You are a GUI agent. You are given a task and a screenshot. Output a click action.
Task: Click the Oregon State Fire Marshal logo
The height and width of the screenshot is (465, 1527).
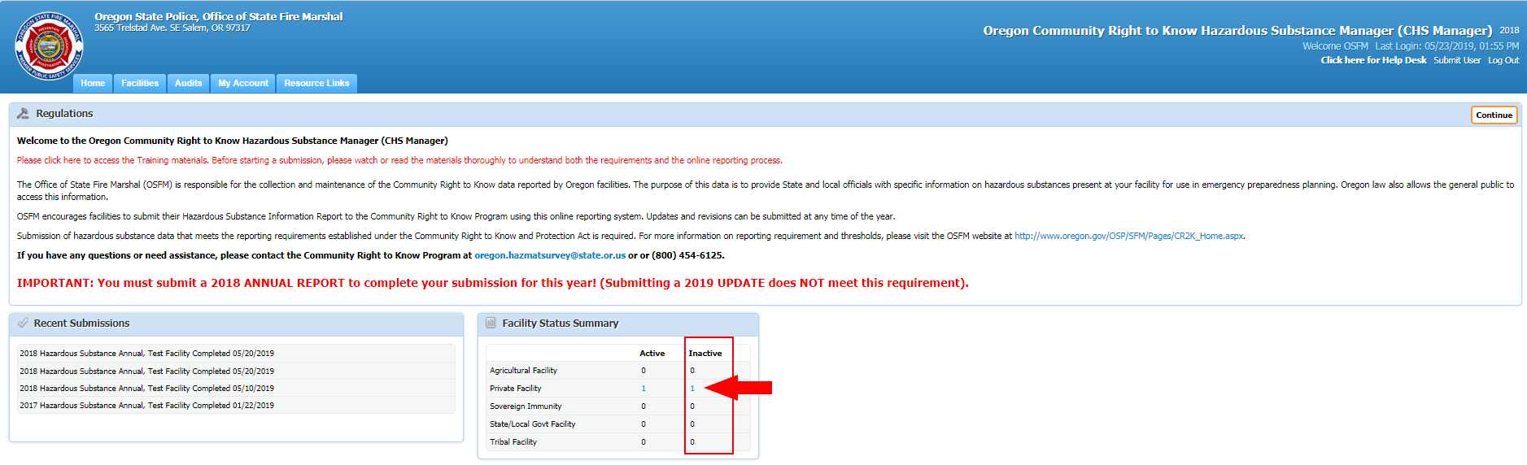coord(49,46)
